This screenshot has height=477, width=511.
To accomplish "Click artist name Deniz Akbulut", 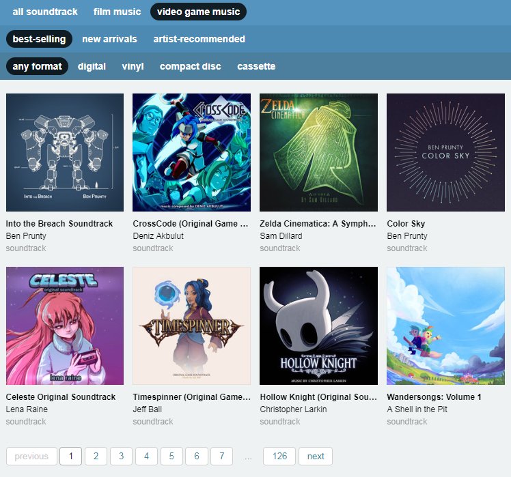I will [158, 235].
